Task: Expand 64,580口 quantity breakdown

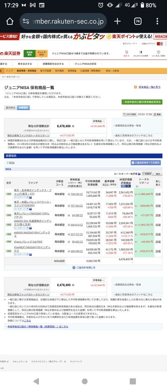Action: point(68,215)
